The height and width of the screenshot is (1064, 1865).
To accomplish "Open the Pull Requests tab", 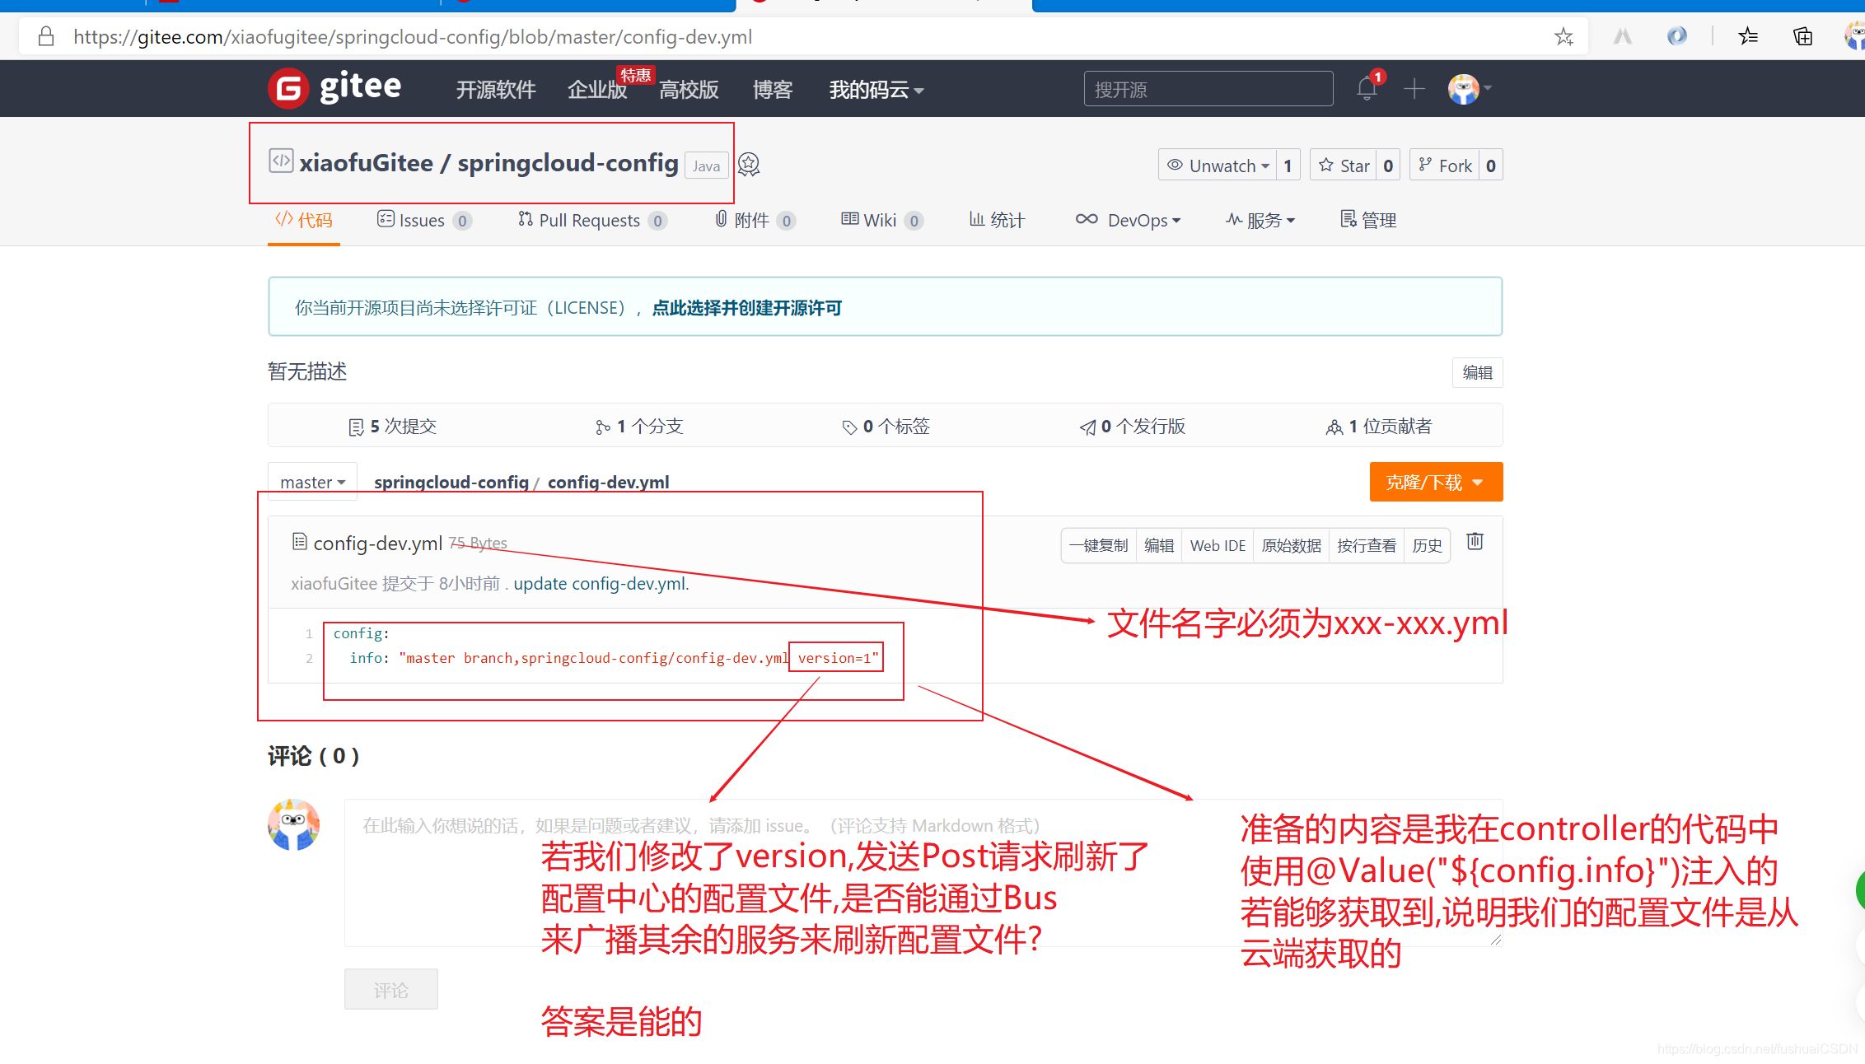I will (x=592, y=220).
